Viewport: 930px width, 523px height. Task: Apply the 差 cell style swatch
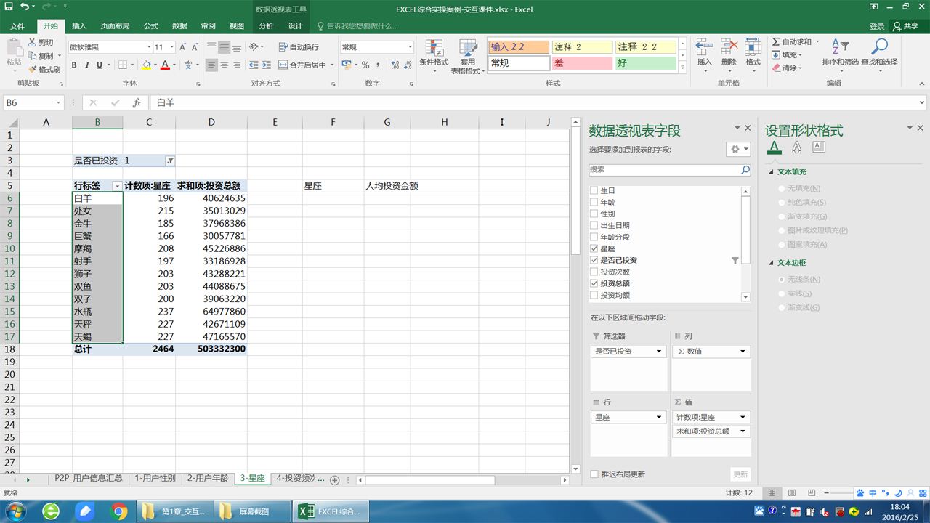tap(582, 63)
